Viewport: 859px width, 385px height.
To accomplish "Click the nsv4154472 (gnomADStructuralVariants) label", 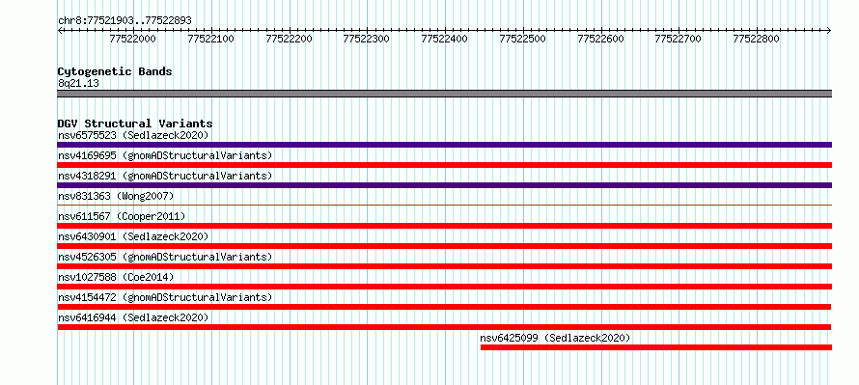I will (x=165, y=297).
